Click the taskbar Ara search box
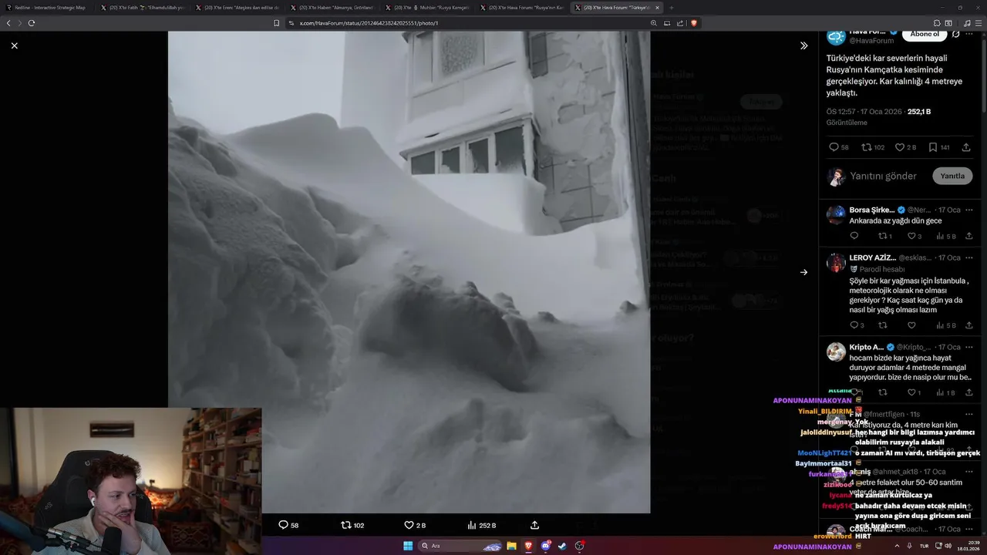Viewport: 987px width, 555px height. pyautogui.click(x=461, y=546)
